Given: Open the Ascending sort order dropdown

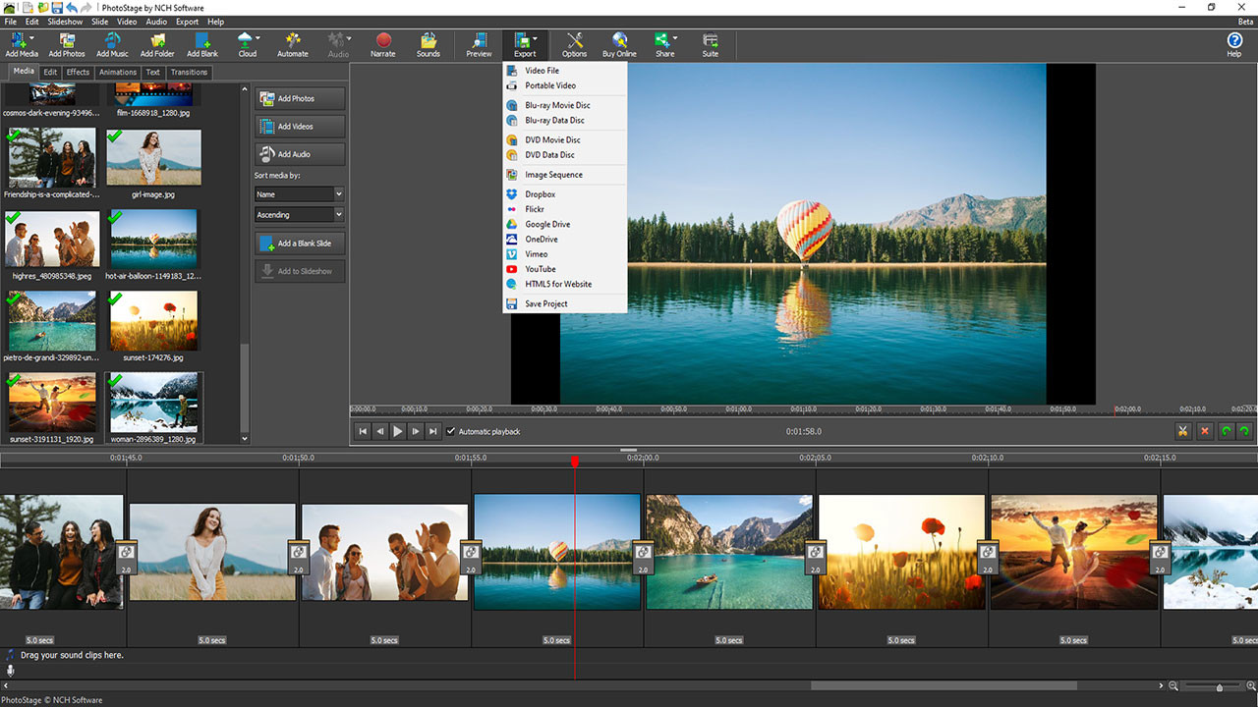Looking at the screenshot, I should click(x=298, y=214).
